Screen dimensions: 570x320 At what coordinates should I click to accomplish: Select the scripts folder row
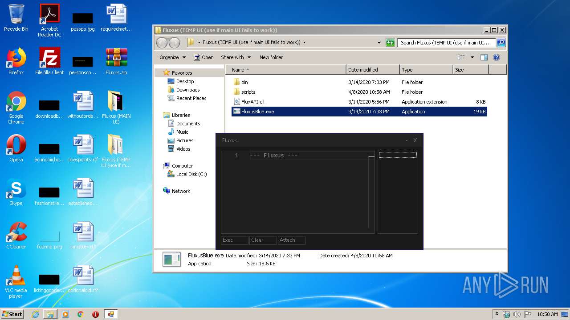(359, 92)
